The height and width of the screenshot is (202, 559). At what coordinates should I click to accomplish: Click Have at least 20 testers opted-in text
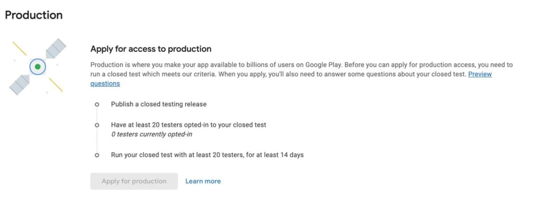click(x=188, y=125)
